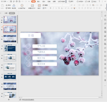
Task: Click the Print Preview icon
Action: 20,1
